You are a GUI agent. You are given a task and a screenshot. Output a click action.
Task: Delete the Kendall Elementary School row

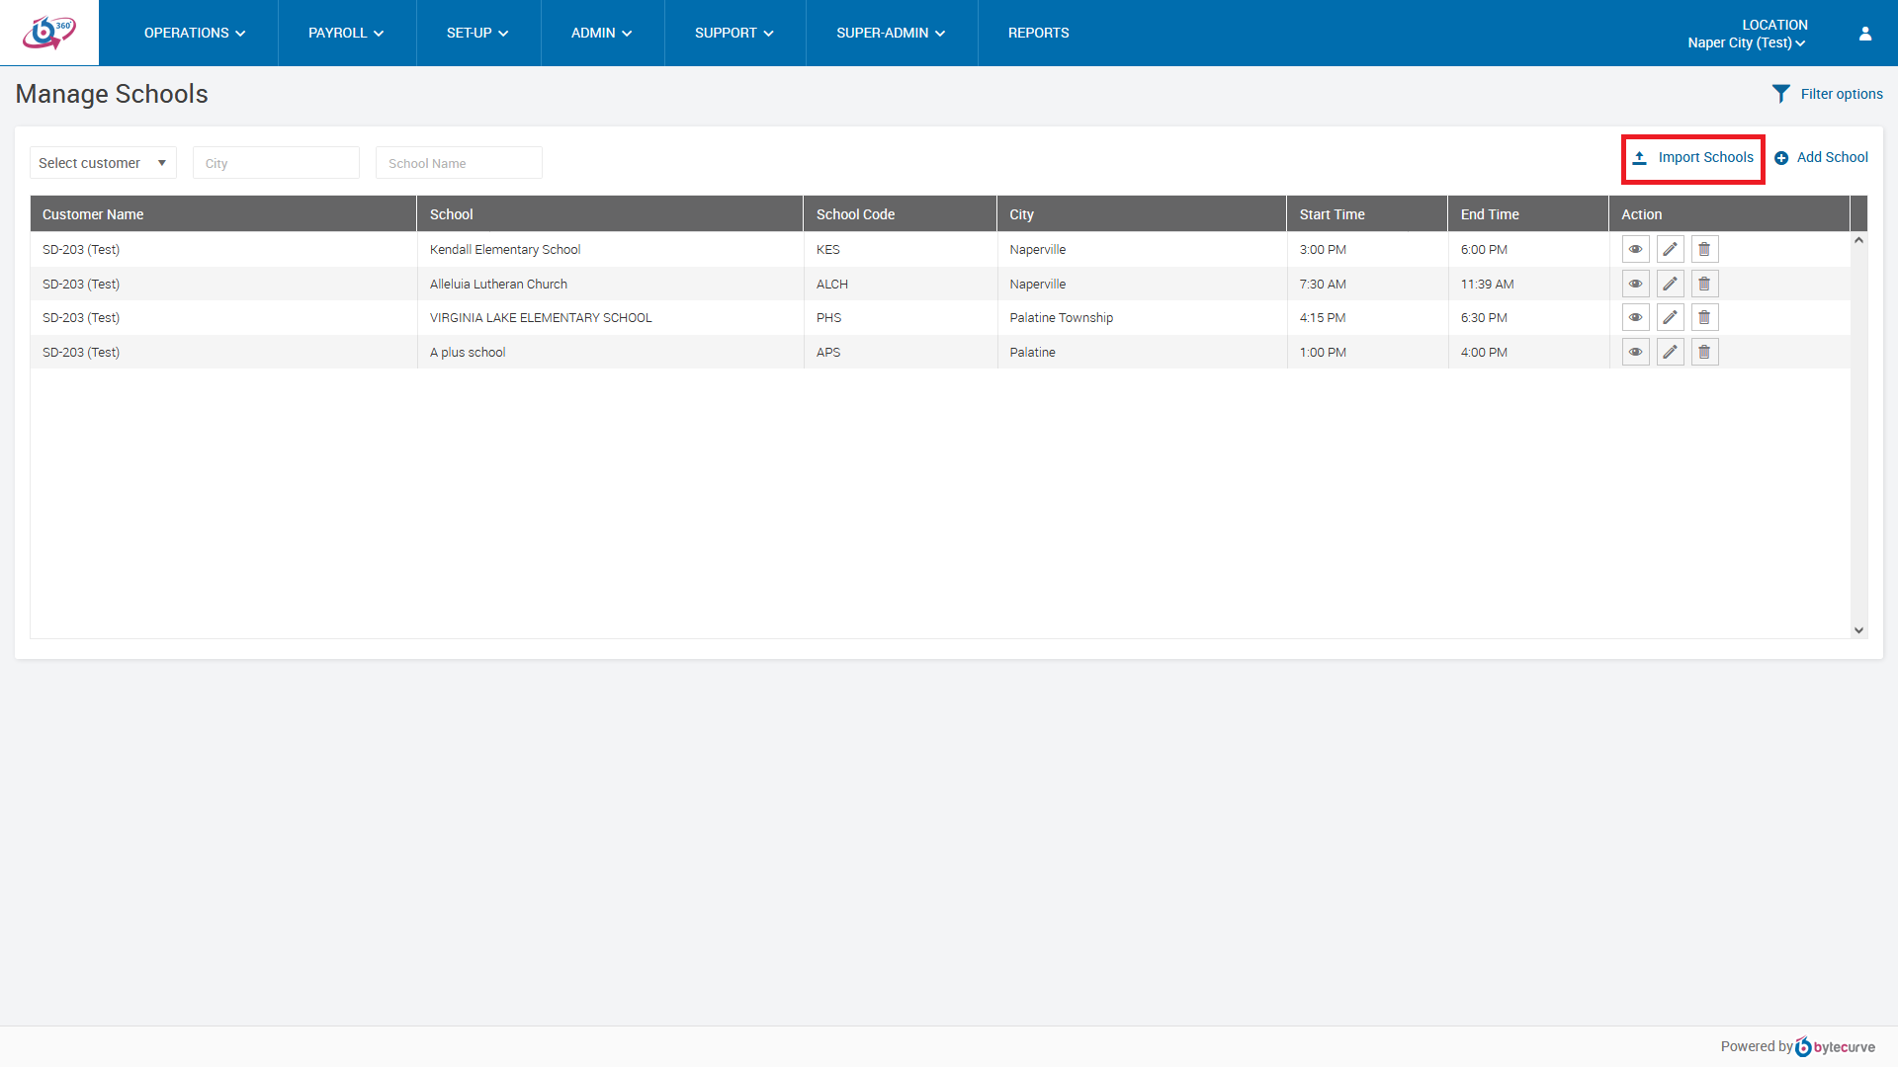click(x=1704, y=250)
